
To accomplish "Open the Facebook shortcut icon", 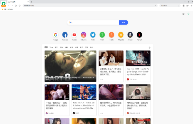I will [65, 35].
